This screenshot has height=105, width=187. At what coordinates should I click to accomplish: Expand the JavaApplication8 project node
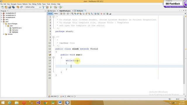1,17
